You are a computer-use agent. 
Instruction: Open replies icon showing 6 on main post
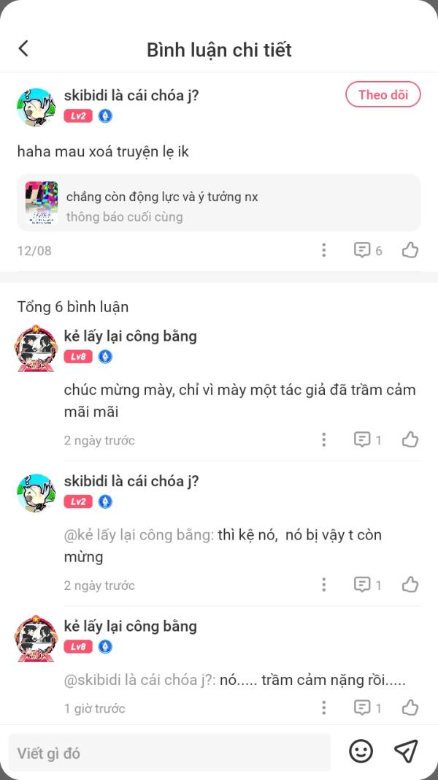pos(368,250)
